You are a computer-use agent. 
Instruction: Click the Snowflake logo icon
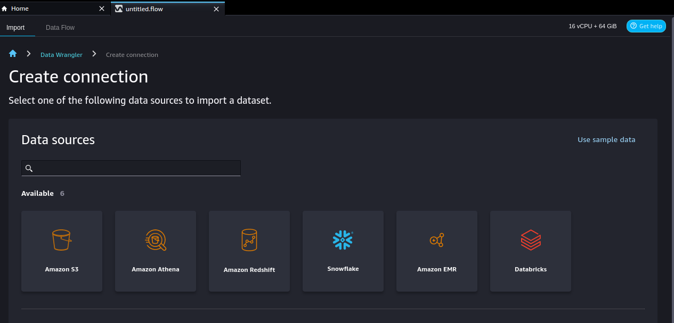343,240
